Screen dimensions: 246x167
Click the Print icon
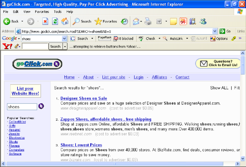148,21
